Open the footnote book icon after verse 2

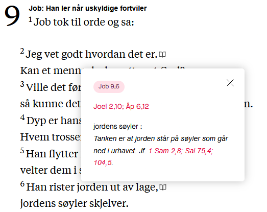[x=162, y=55]
